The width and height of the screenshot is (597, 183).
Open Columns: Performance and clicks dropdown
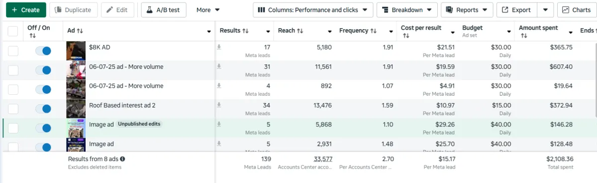pyautogui.click(x=313, y=10)
